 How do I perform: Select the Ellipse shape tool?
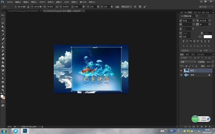[x=3, y=82]
